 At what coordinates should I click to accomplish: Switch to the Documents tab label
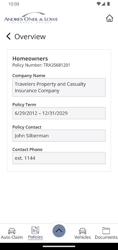click(x=106, y=237)
